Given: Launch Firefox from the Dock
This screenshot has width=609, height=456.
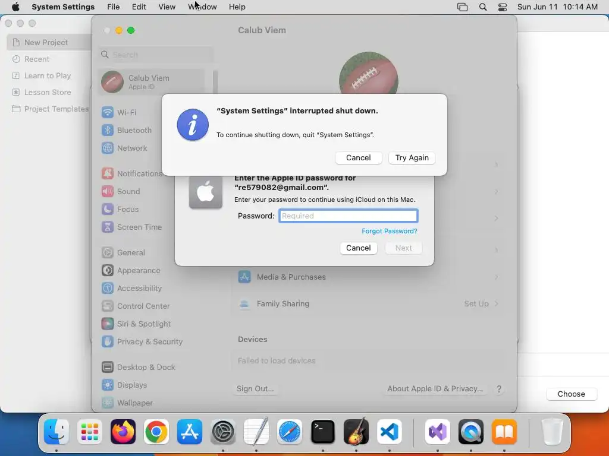Looking at the screenshot, I should [123, 432].
